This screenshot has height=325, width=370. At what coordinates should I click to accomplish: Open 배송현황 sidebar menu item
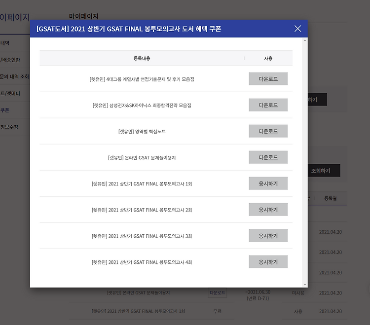10,60
